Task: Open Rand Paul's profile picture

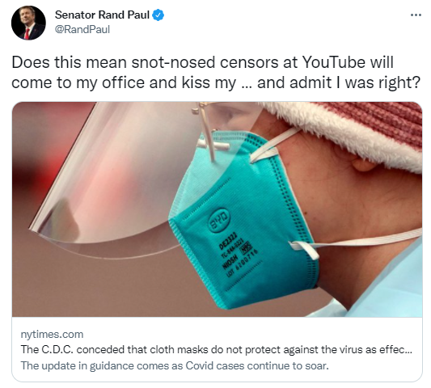Action: 28,23
